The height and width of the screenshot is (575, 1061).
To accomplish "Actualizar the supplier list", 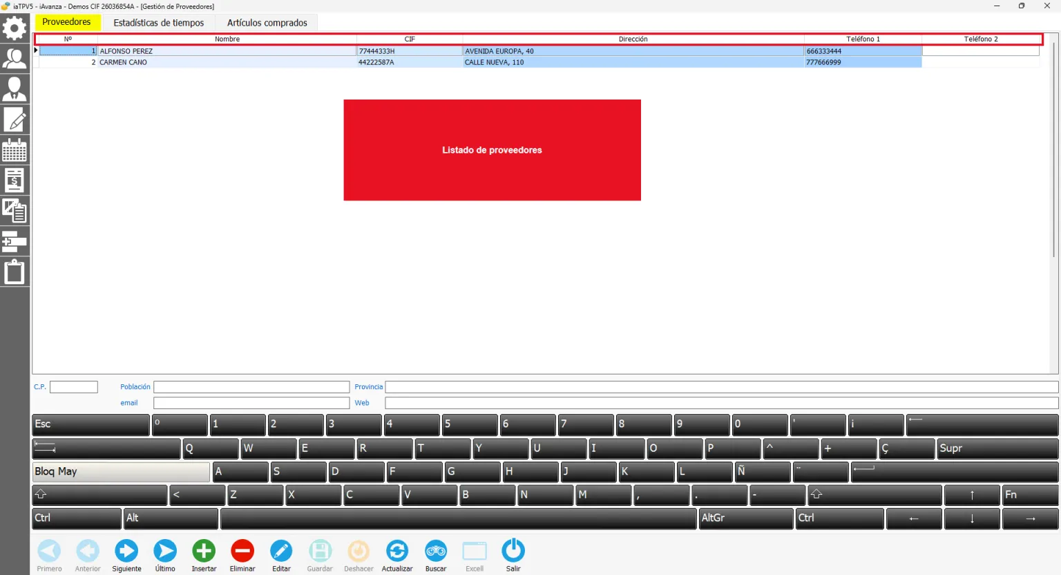I will tap(397, 556).
